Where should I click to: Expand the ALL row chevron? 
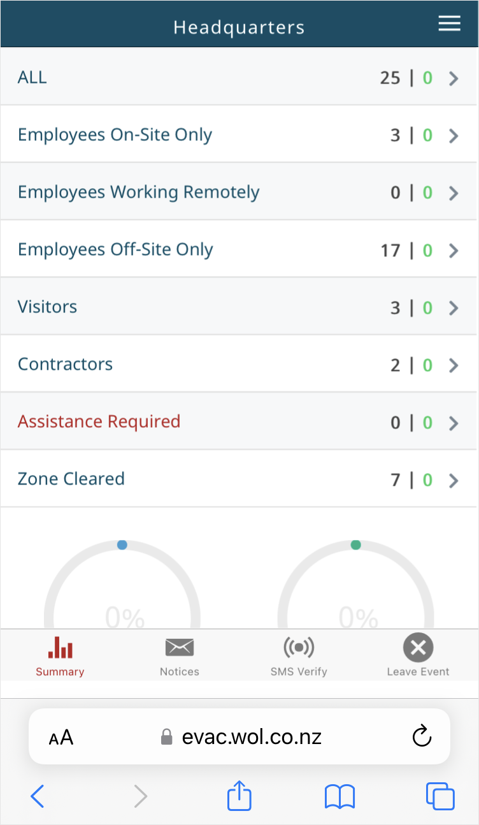[x=454, y=78]
